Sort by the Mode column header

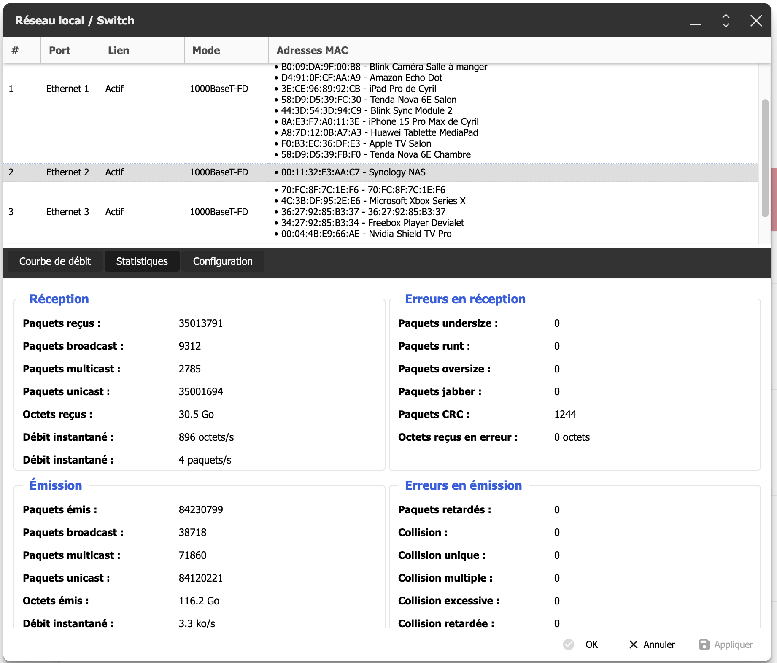(x=227, y=50)
